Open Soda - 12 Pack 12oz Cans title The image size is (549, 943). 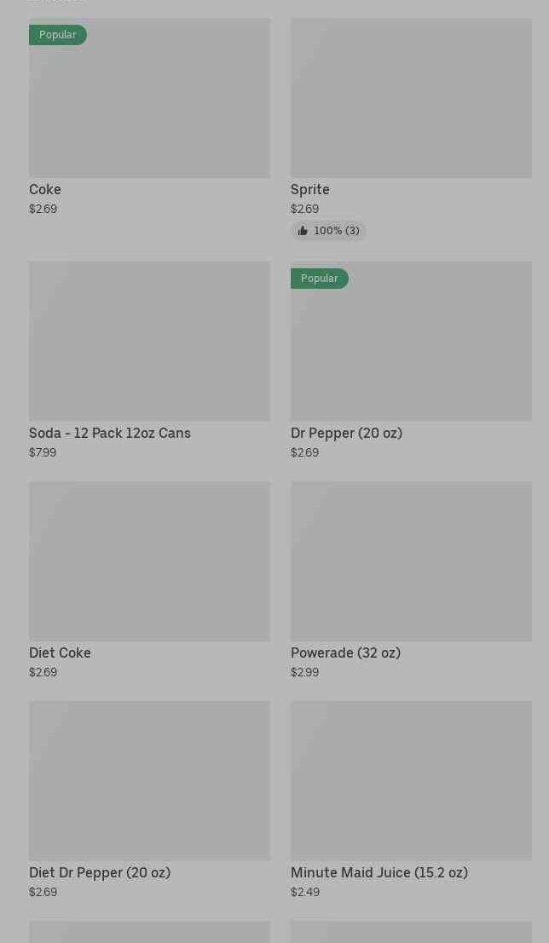(110, 433)
